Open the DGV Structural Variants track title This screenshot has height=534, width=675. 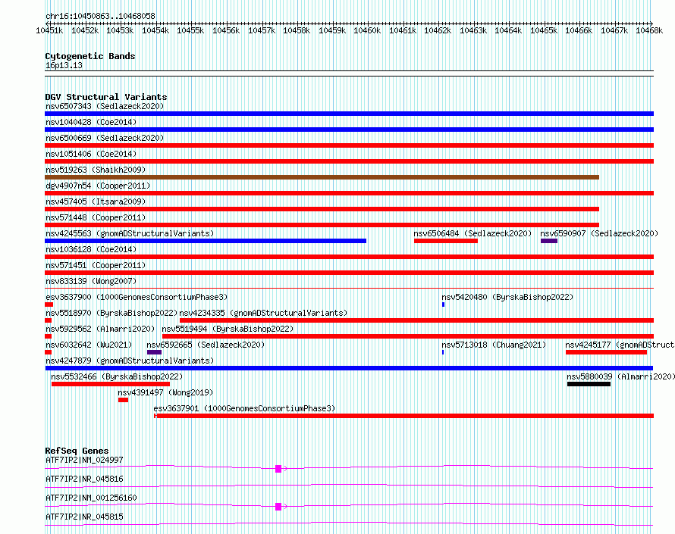pos(106,97)
